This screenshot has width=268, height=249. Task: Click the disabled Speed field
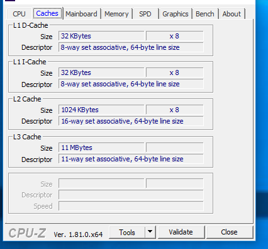pyautogui.click(x=131, y=206)
